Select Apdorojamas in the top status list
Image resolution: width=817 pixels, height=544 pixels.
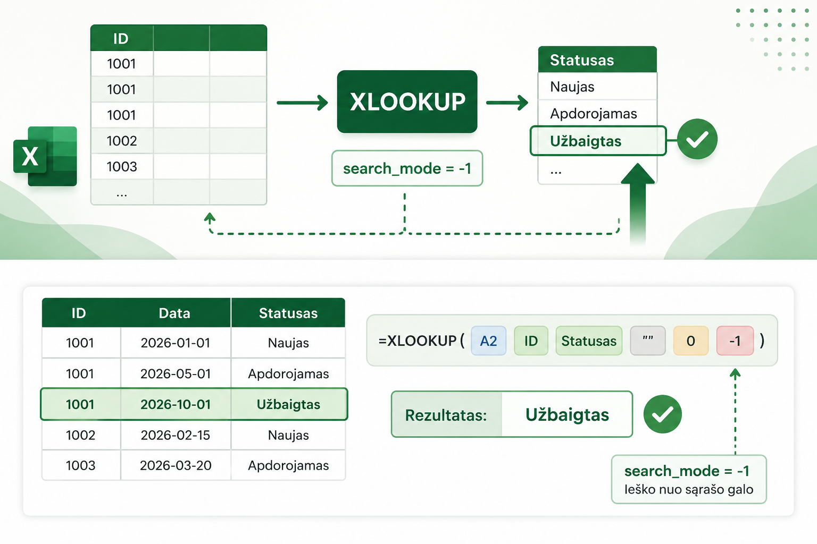pyautogui.click(x=598, y=114)
